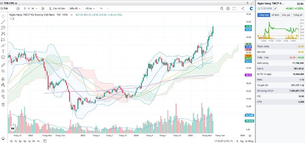Viewport: 305px width, 143px height.
Task: Click the chart title Ngân hàng TMCP Kỹ thương
Action: click(x=32, y=15)
